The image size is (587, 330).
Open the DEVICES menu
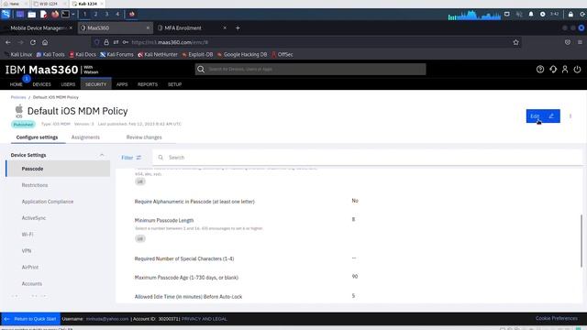(41, 84)
